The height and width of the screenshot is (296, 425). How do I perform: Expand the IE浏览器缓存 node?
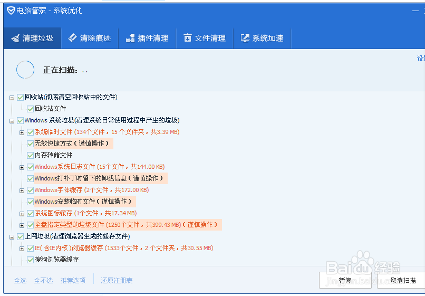point(22,249)
